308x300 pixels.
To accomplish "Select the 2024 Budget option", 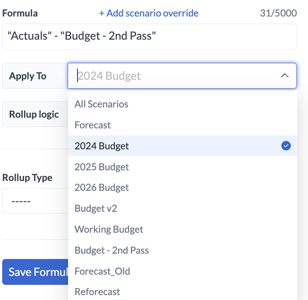I will point(102,146).
